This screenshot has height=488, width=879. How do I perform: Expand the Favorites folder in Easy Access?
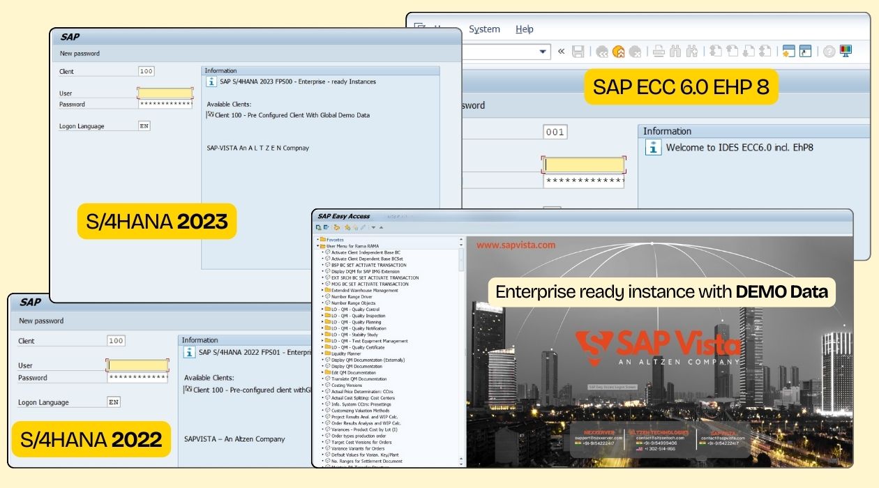click(x=317, y=239)
